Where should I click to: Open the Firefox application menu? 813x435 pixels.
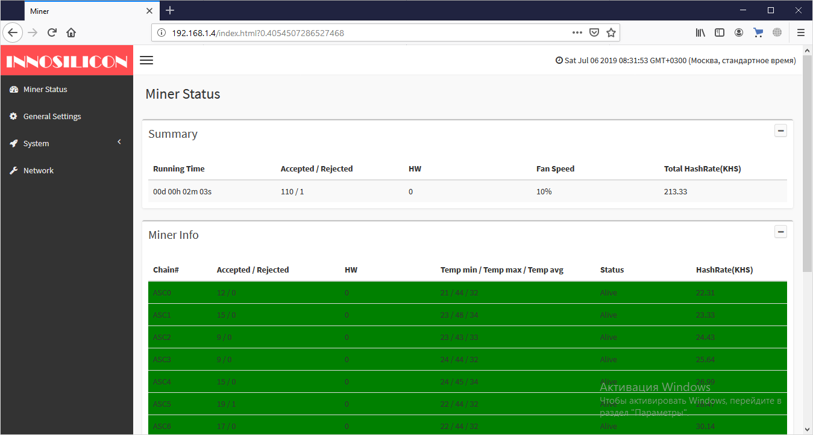point(800,32)
